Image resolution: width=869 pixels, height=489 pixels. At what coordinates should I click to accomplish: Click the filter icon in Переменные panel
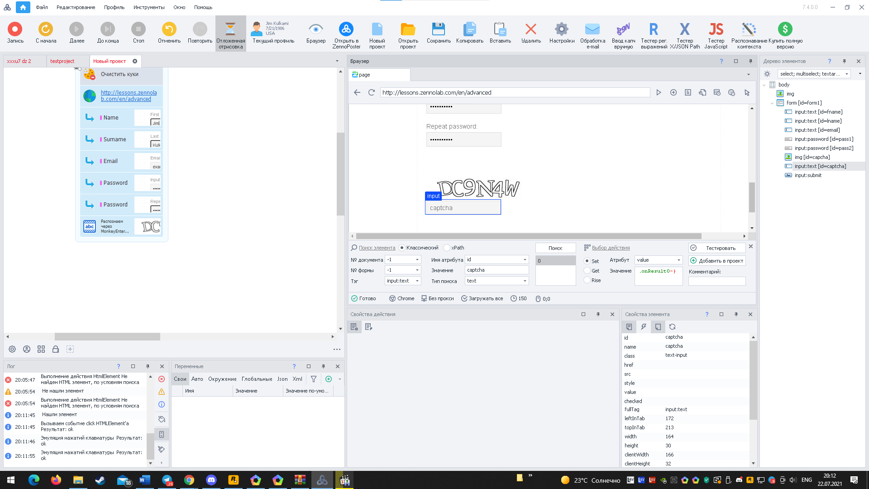tap(314, 379)
